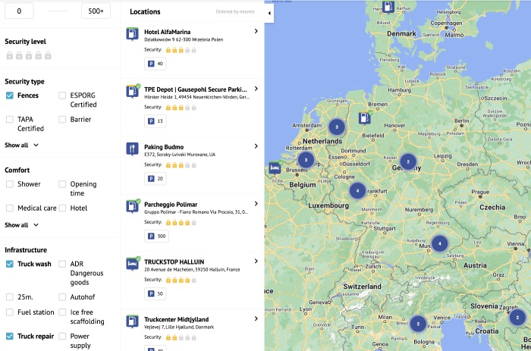
Task: Open Paking Budmo details chevron
Action: click(256, 146)
